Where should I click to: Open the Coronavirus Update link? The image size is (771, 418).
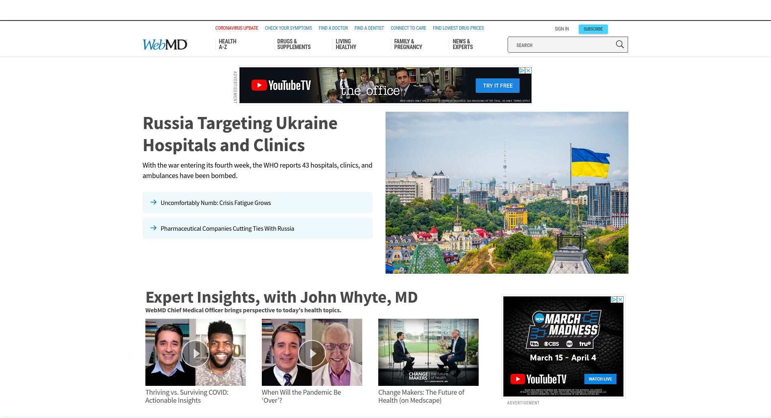(x=237, y=28)
